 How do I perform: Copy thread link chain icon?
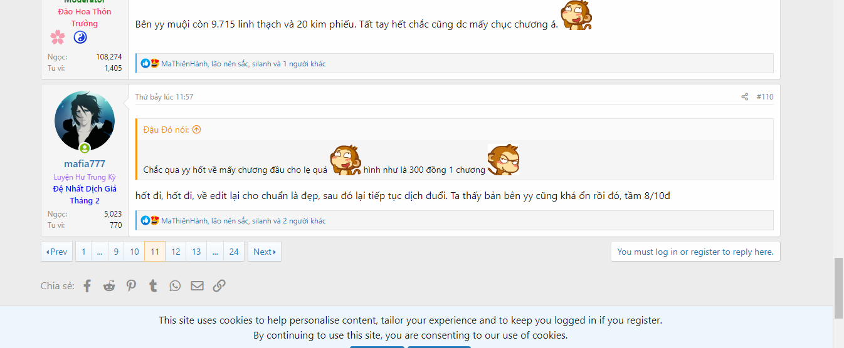click(x=219, y=286)
